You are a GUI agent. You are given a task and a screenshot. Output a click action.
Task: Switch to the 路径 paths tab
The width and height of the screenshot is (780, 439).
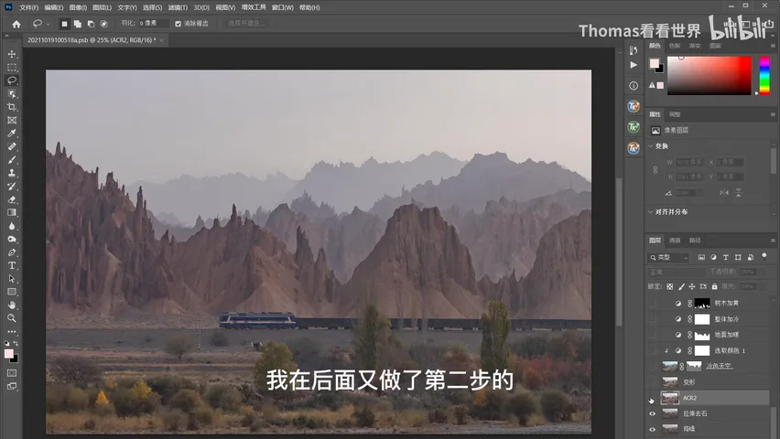[x=695, y=241]
